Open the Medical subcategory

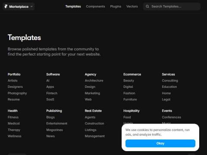pos(14,124)
